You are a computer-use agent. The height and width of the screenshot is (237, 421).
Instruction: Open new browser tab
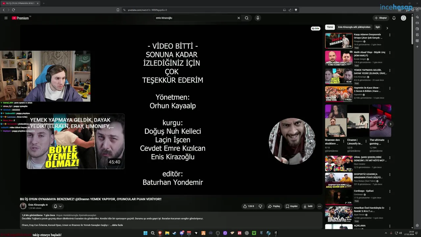tap(44, 3)
